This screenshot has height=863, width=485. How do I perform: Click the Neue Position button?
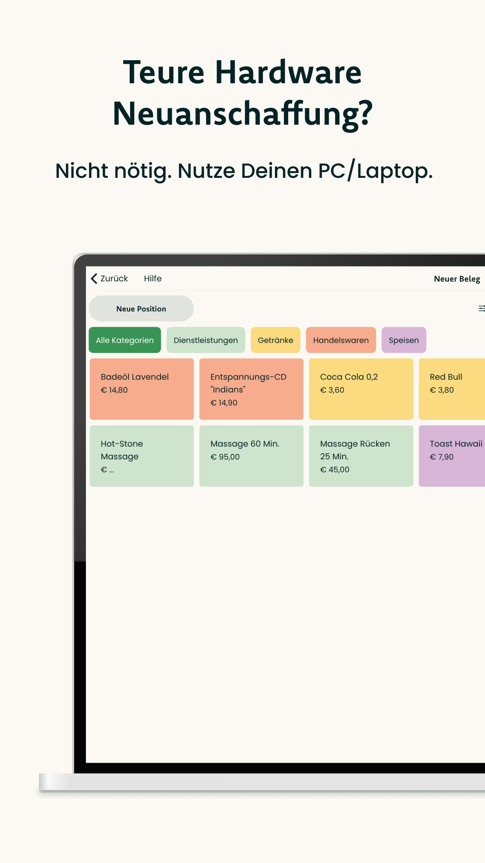pyautogui.click(x=141, y=308)
